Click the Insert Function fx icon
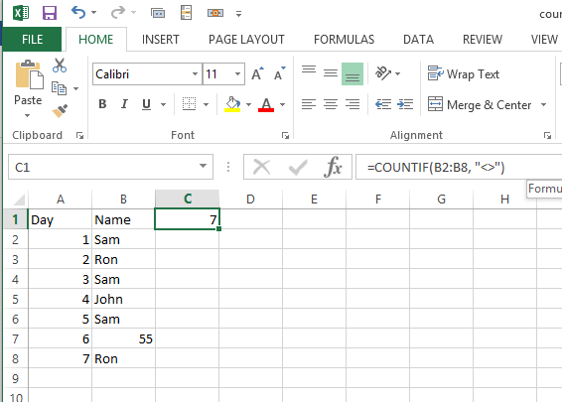562x402 pixels. (x=333, y=167)
